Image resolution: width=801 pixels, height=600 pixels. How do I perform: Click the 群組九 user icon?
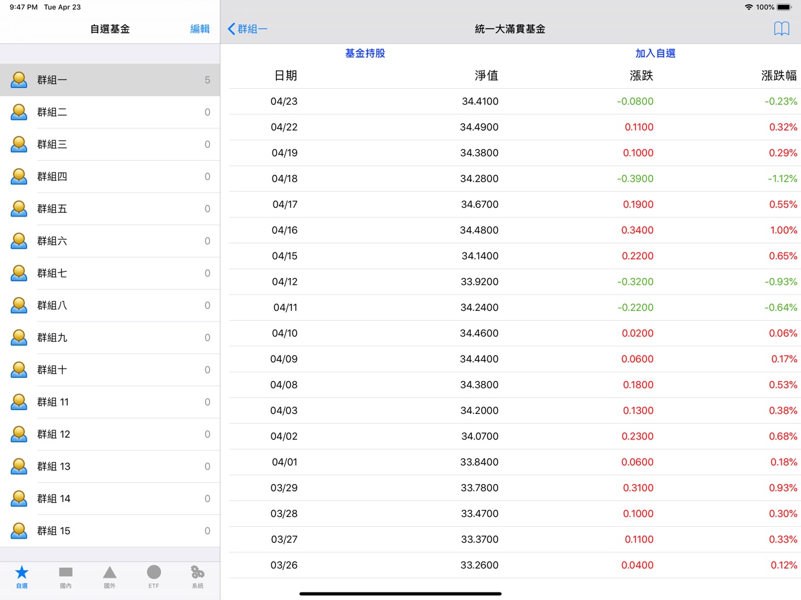[x=19, y=338]
